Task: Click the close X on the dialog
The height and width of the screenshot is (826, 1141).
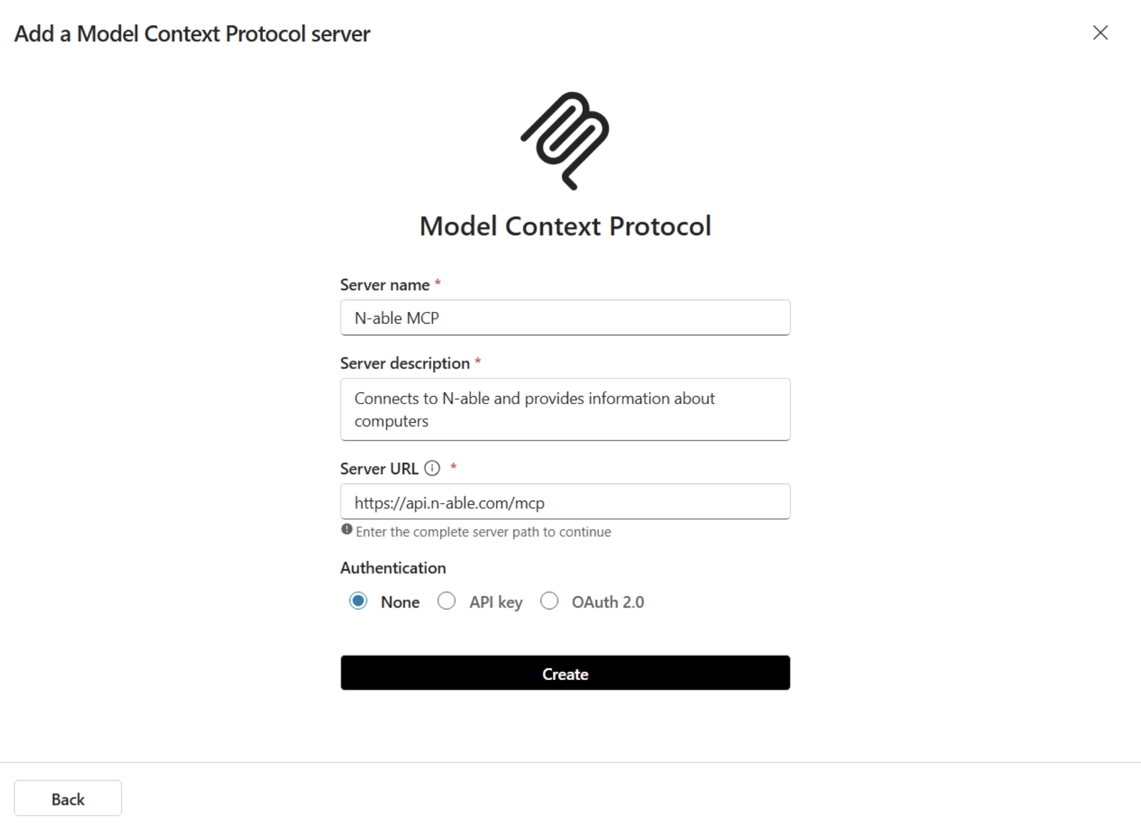Action: pos(1101,34)
